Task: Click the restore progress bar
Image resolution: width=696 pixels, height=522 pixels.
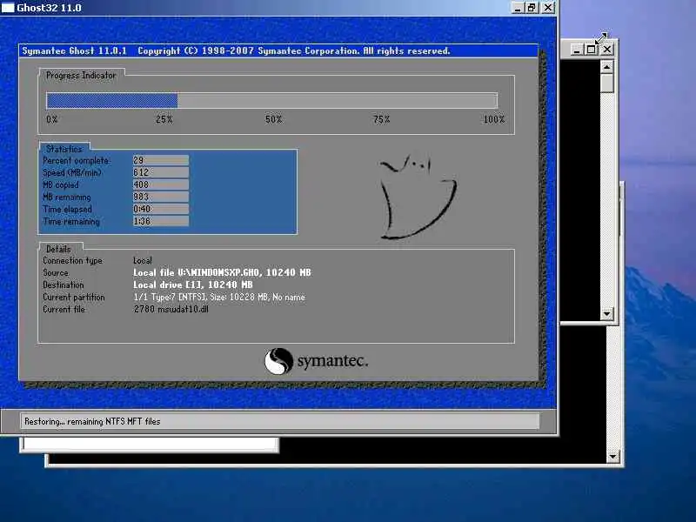Action: pyautogui.click(x=271, y=101)
